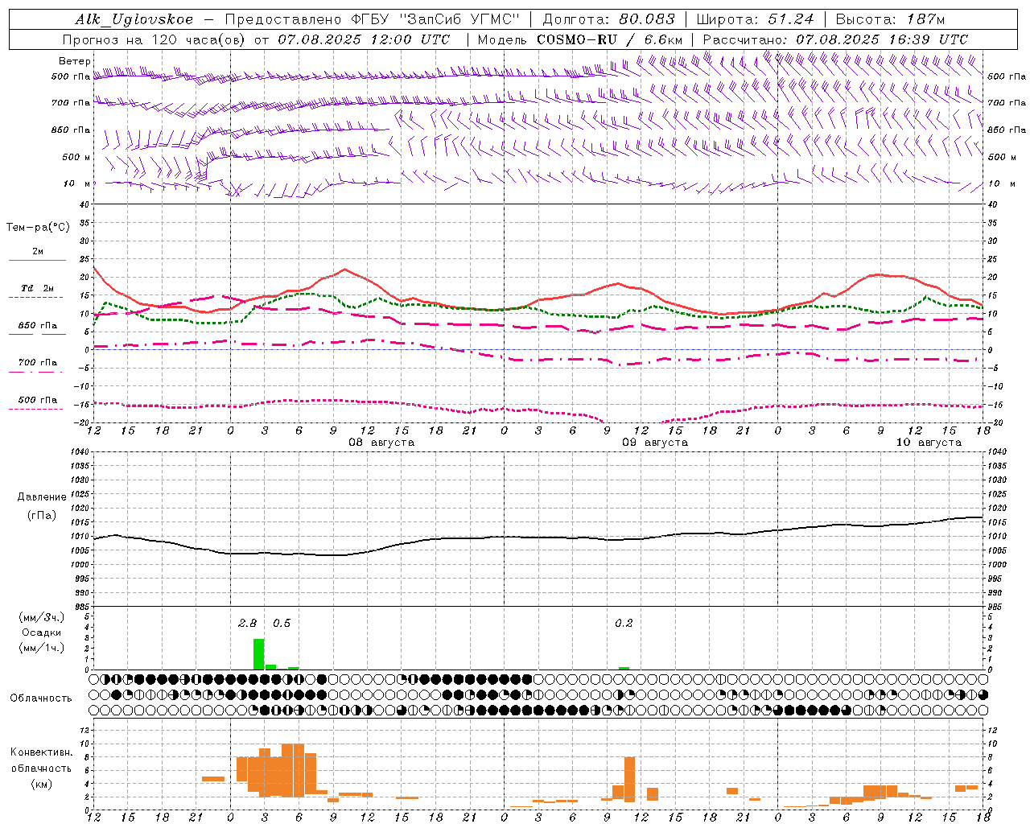
Task: Click the text Предоставлено ФГБУ "ЗапСиб УГМС"
Action: click(372, 19)
